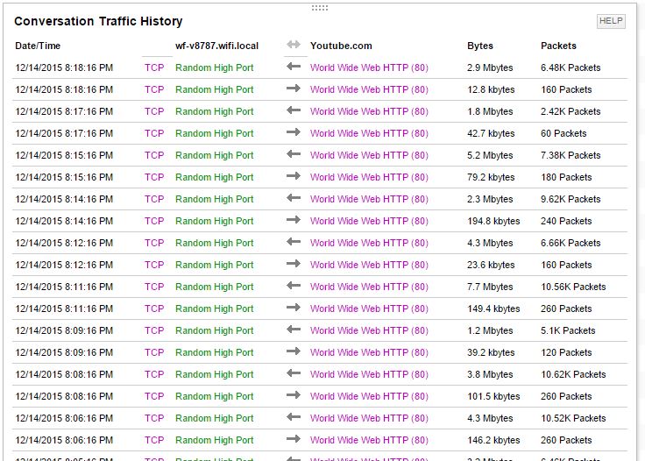The height and width of the screenshot is (461, 645).
Task: Select the 194.8 kbytes value
Action: (x=493, y=221)
